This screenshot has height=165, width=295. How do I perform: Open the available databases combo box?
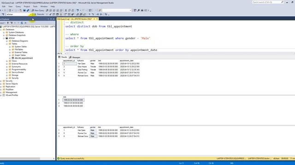19,14
